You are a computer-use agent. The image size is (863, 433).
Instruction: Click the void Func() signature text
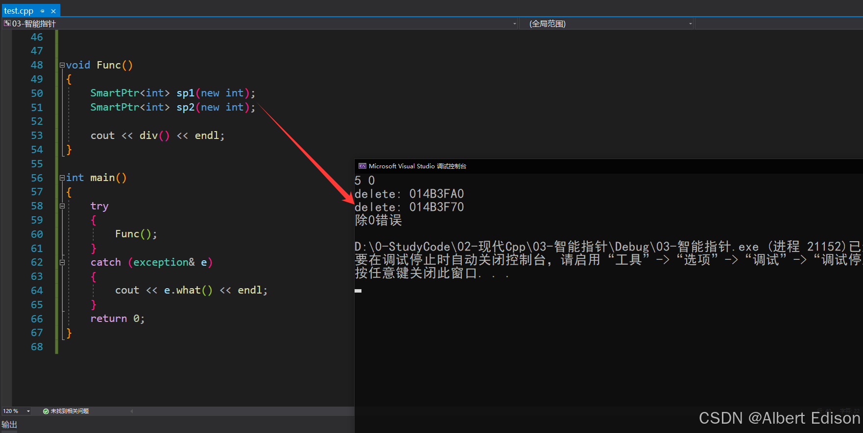[x=99, y=65]
